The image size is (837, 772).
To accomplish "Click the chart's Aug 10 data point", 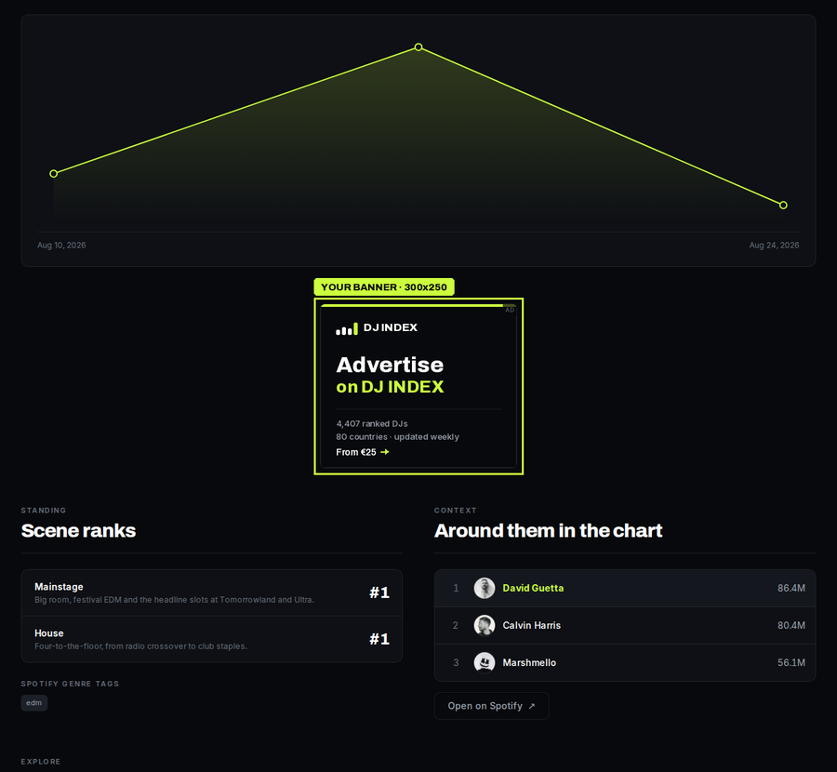I will pyautogui.click(x=53, y=174).
